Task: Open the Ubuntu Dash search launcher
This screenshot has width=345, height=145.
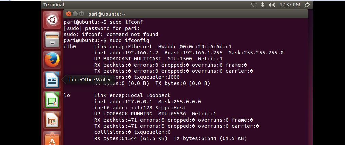Action: pos(52,20)
